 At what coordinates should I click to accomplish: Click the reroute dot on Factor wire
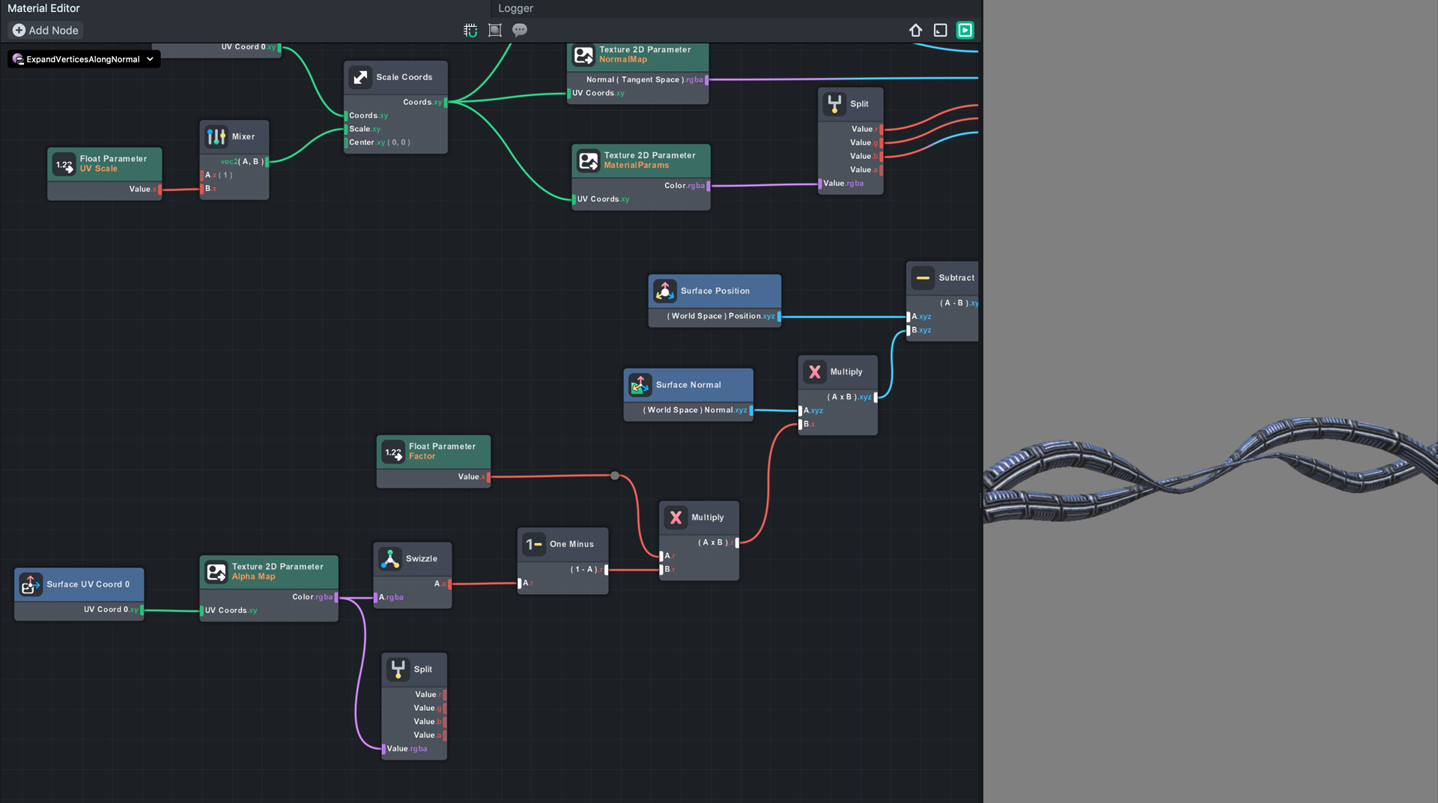(615, 476)
